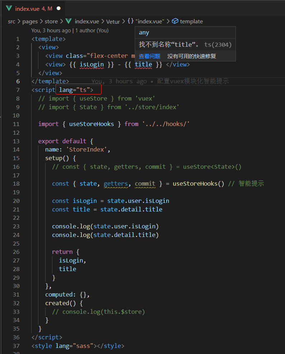Click the 查看问题 link in the hover popup

tap(149, 56)
